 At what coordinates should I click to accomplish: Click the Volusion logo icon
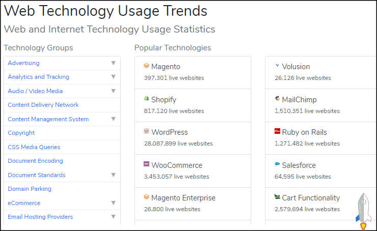[277, 66]
